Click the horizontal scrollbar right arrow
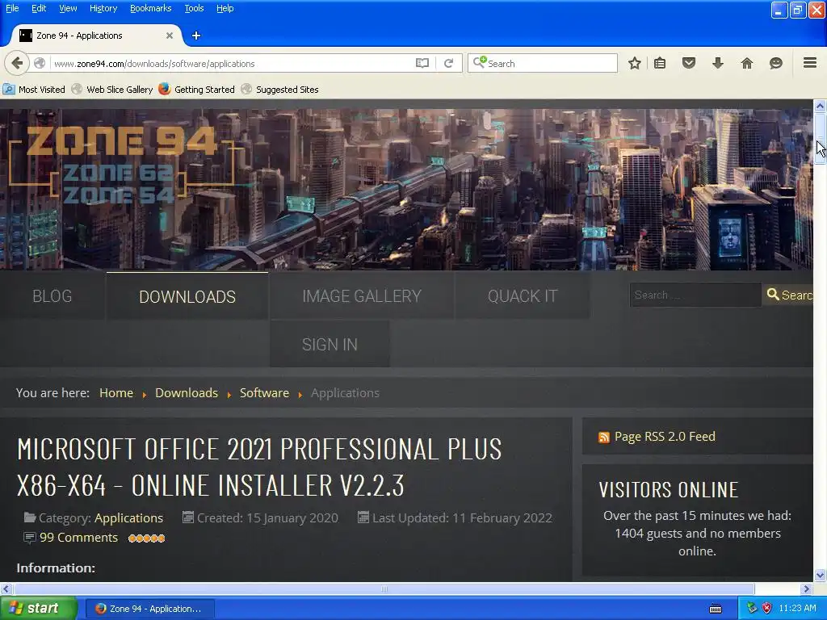827x620 pixels. click(x=806, y=589)
